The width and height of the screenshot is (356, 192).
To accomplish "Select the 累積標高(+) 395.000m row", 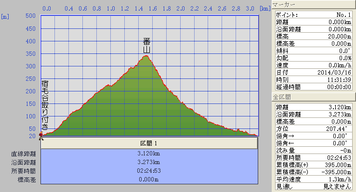I will click(x=314, y=165).
